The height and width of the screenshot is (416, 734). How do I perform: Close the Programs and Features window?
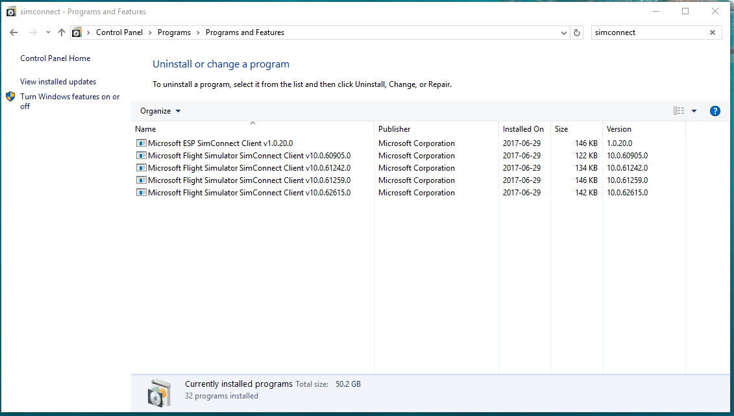(715, 11)
